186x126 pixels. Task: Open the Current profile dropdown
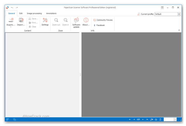(x=179, y=14)
